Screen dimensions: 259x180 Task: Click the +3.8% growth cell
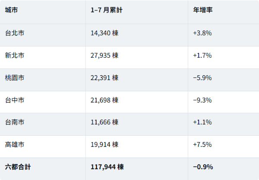click(202, 33)
